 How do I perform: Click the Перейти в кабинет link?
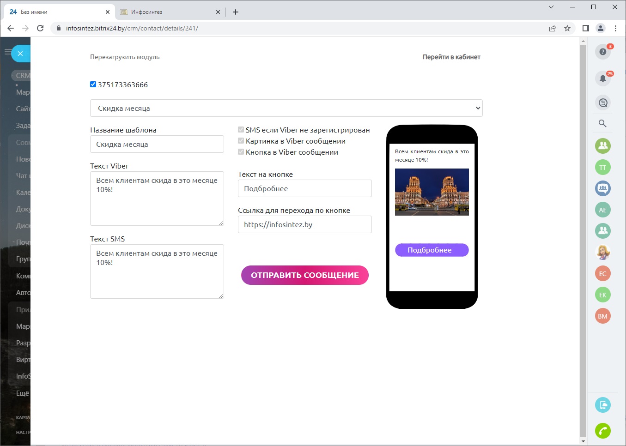click(x=451, y=57)
